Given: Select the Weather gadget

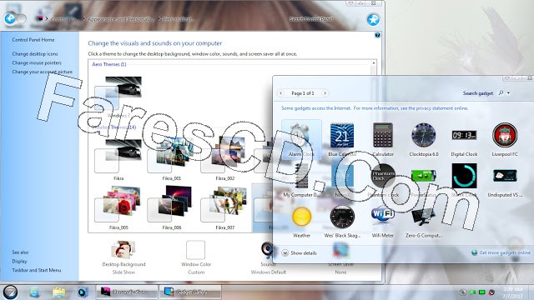Looking at the screenshot, I should [x=301, y=221].
